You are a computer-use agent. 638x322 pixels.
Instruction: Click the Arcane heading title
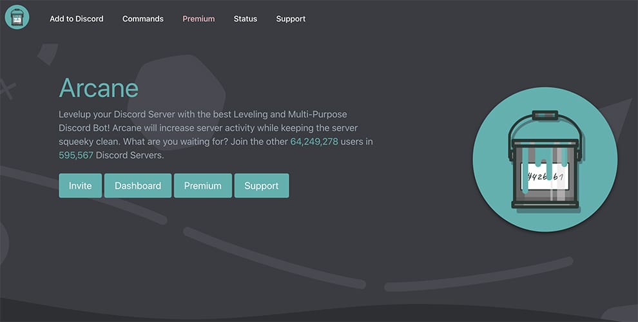pos(99,88)
